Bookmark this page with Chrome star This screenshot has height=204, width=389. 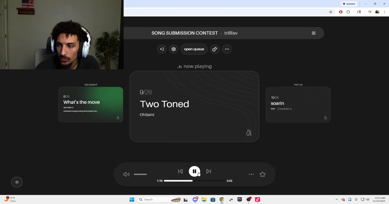coord(331,12)
